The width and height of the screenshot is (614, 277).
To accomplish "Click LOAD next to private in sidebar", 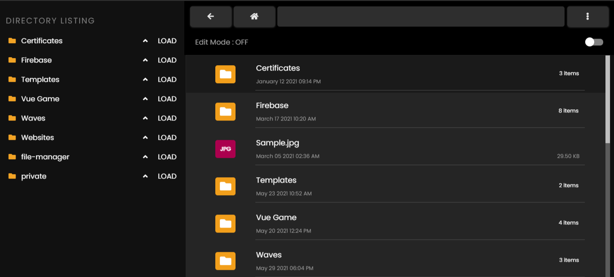I will point(167,176).
